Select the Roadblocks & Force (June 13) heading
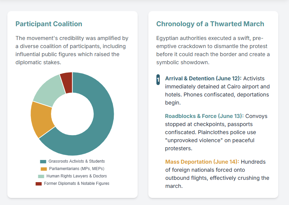 [204, 116]
